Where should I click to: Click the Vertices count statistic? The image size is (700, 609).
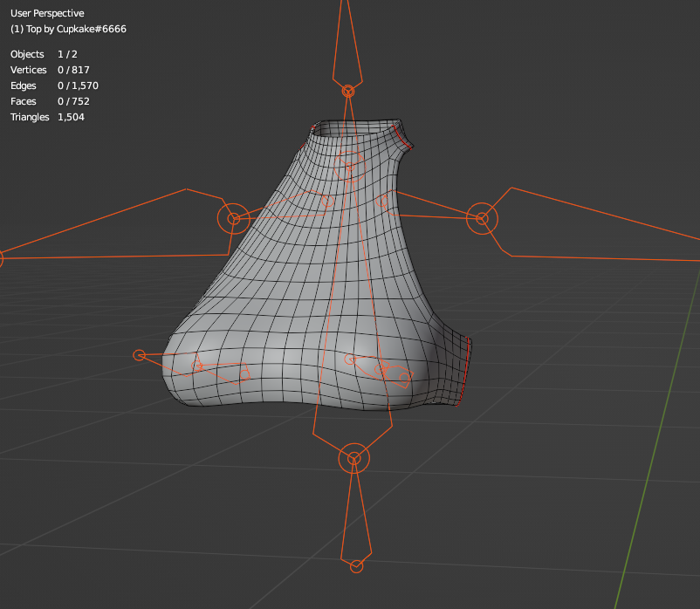pos(50,70)
